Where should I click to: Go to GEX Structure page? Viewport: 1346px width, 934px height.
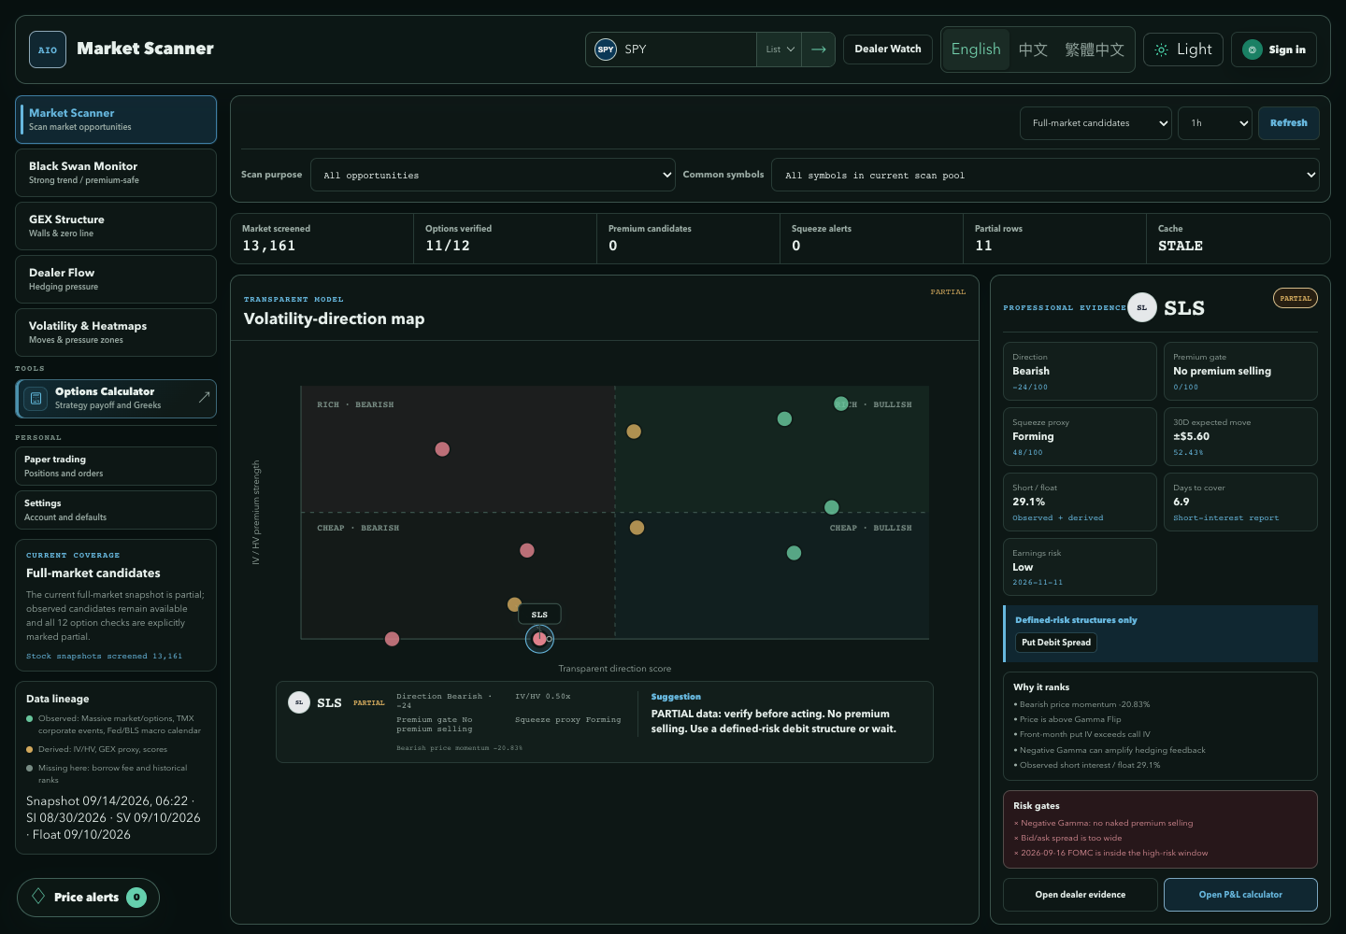116,226
